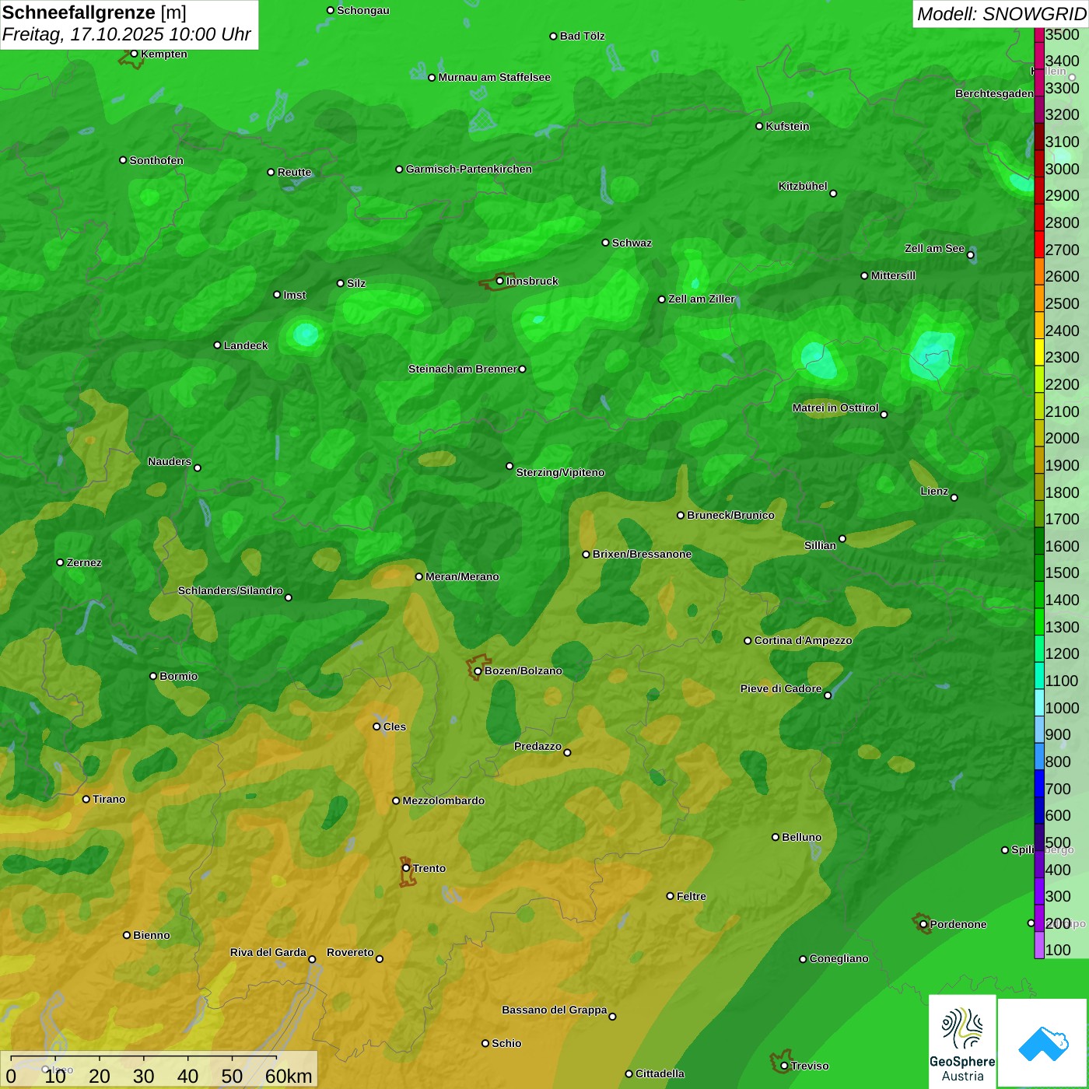Click the Bormio location dot
This screenshot has height=1089, width=1089.
tap(153, 676)
